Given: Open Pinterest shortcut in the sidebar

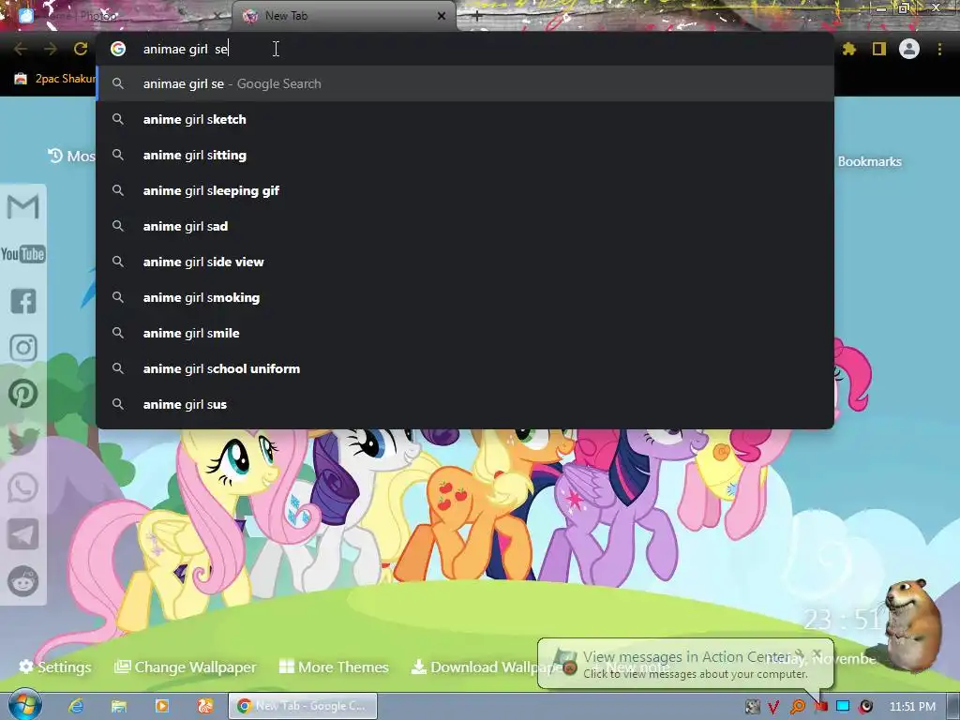Looking at the screenshot, I should click(x=23, y=394).
